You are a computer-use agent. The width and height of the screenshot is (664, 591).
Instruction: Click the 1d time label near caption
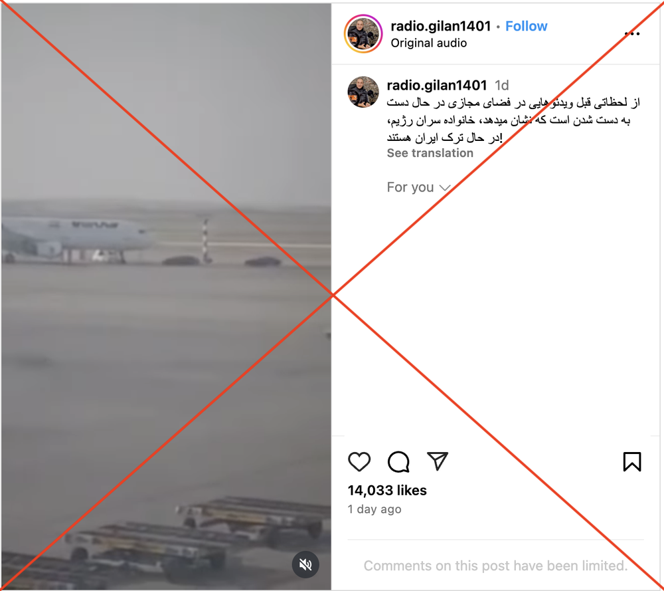pyautogui.click(x=502, y=86)
